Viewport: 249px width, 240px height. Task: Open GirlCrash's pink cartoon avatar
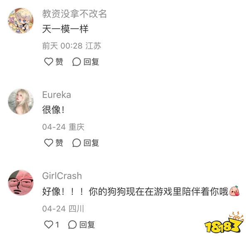click(21, 183)
